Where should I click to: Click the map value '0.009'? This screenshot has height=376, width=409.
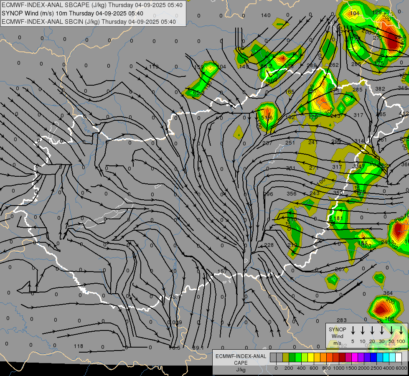pyautogui.click(x=175, y=323)
